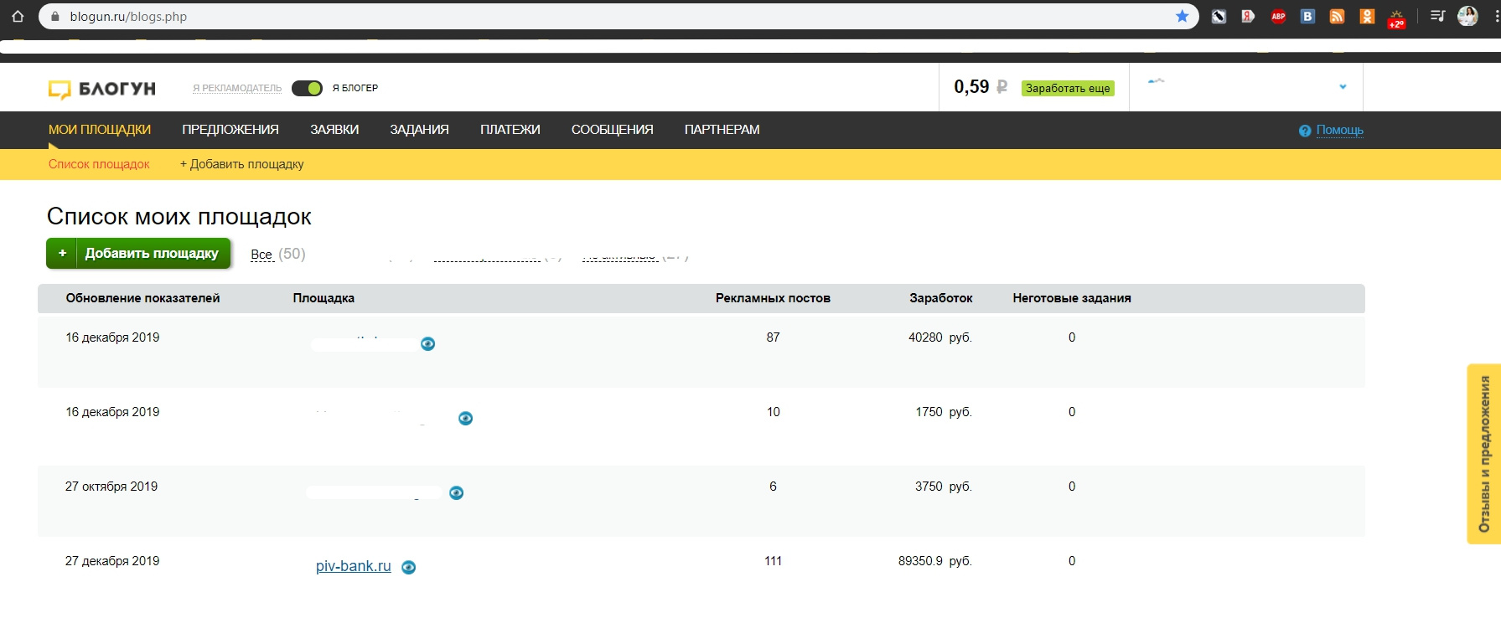Open the Odnoklassniki extension icon
This screenshot has height=618, width=1501.
point(1367,16)
